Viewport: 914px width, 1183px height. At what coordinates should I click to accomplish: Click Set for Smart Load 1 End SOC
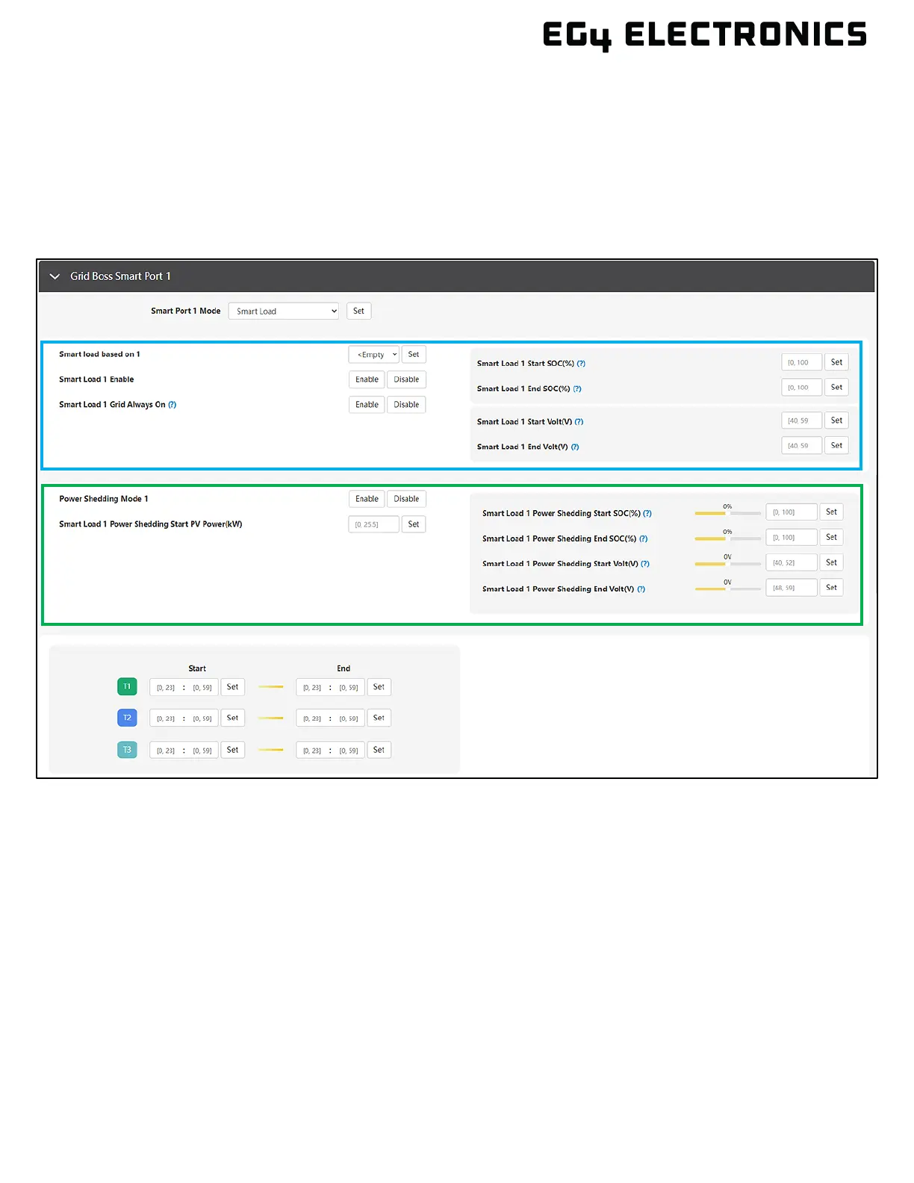[836, 388]
